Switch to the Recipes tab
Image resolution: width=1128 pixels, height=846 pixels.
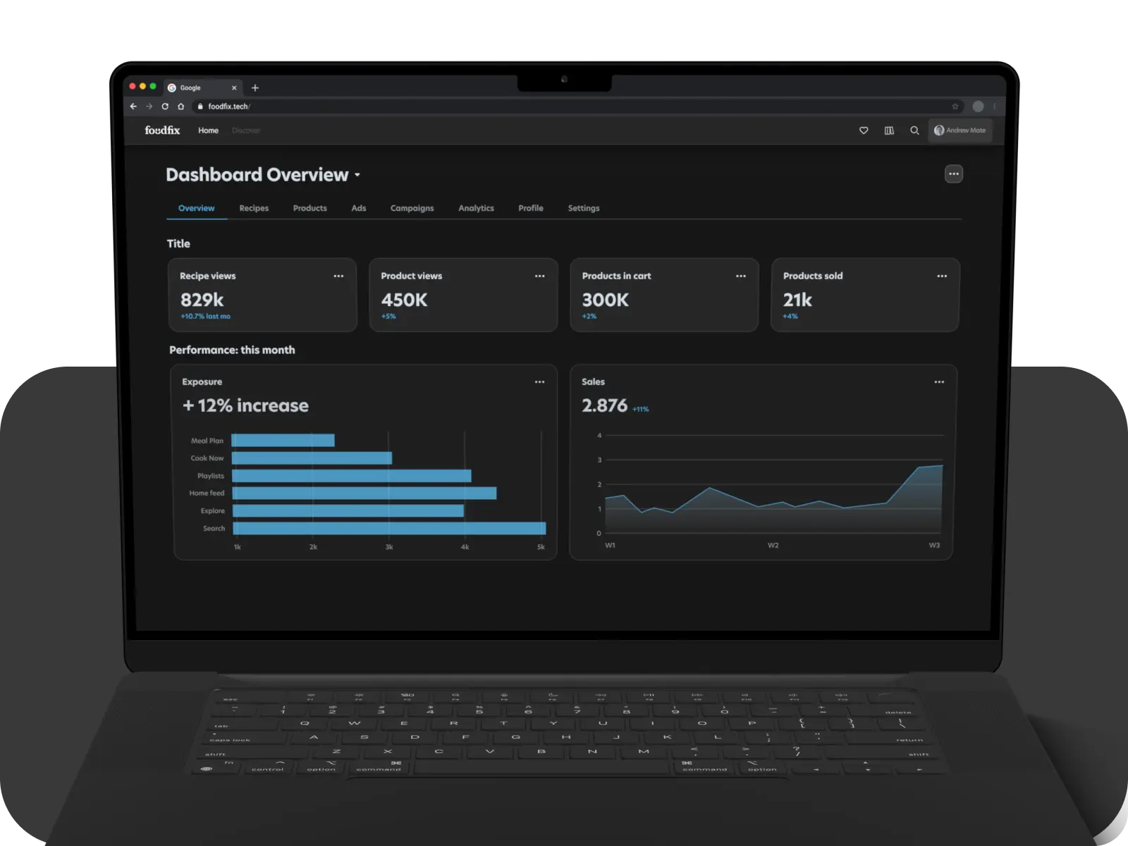tap(254, 208)
